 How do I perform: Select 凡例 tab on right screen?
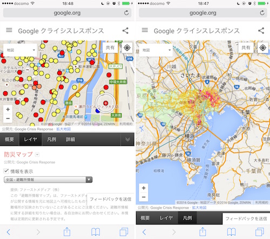187,218
